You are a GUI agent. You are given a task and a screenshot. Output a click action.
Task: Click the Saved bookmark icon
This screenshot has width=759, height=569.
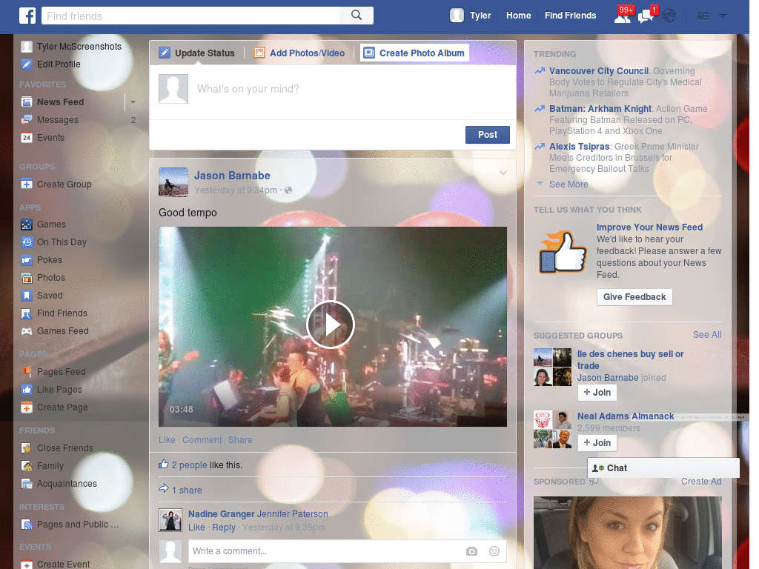coord(27,295)
